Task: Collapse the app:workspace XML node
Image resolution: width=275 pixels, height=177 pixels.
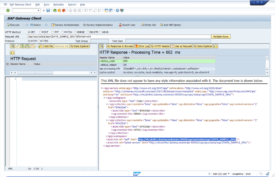Action: pos(104,98)
